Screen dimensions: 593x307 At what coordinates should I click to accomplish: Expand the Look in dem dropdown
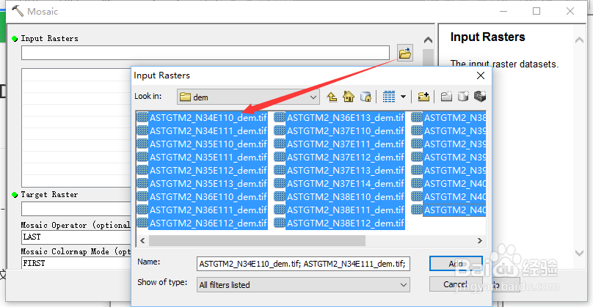pyautogui.click(x=313, y=97)
